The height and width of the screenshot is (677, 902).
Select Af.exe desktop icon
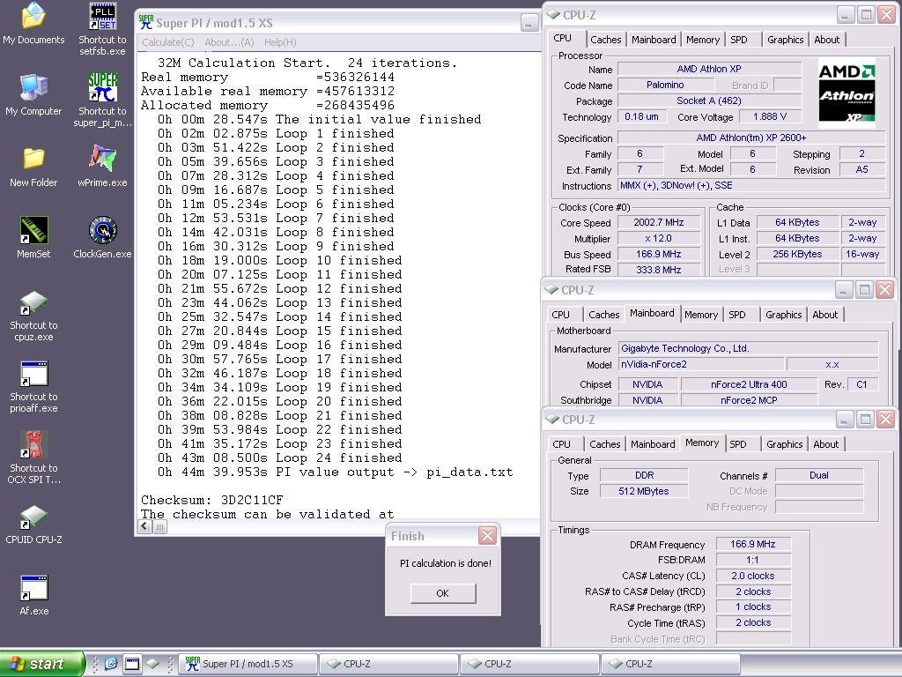coord(33,595)
